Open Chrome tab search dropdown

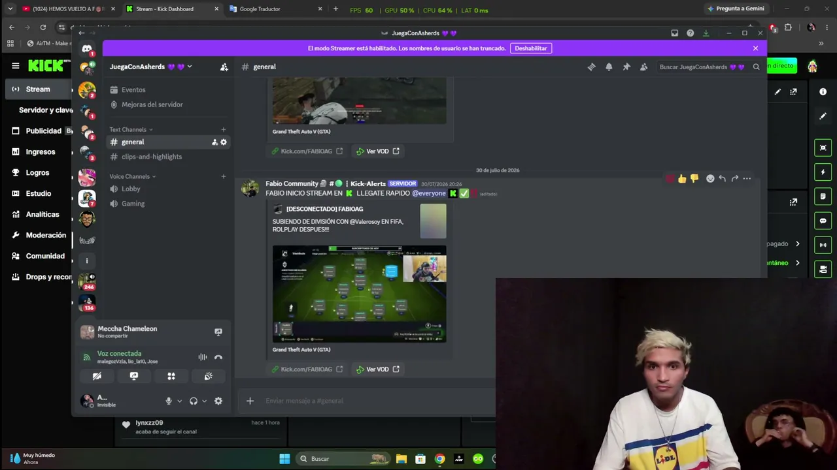(x=10, y=9)
